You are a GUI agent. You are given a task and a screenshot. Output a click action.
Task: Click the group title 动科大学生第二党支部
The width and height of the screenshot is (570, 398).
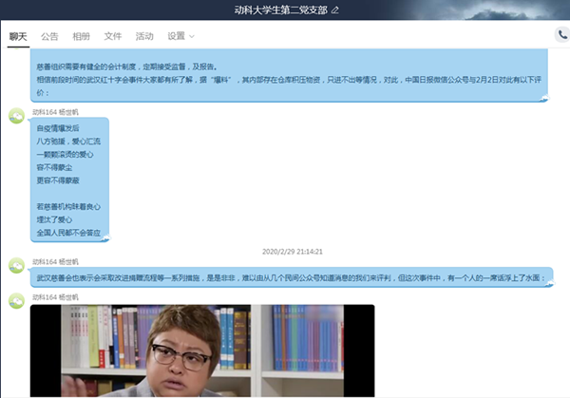point(279,9)
